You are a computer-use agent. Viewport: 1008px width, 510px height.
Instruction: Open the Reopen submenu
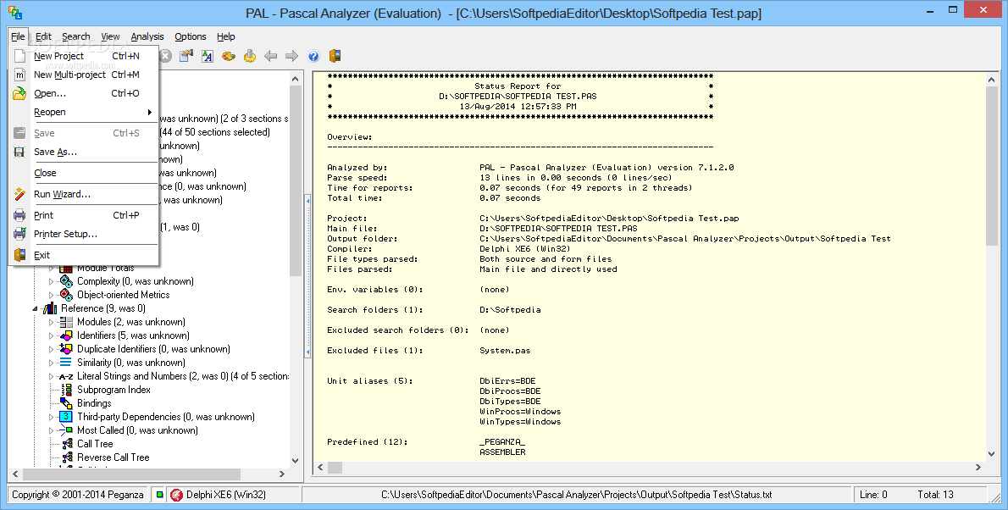84,112
